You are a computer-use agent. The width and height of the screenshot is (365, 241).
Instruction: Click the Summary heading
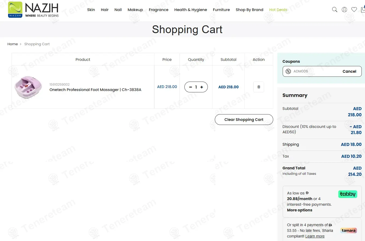pyautogui.click(x=295, y=95)
